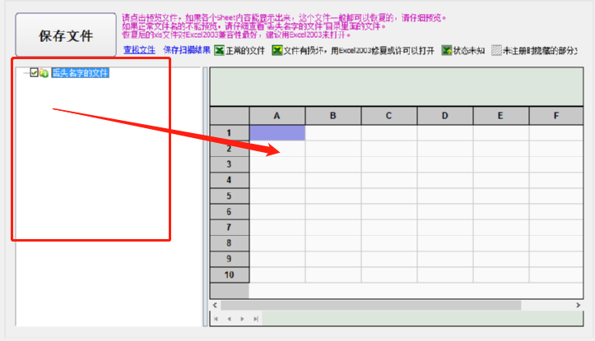Toggle checkbox next to 丢失名字的文件
This screenshot has width=595, height=341.
34,72
